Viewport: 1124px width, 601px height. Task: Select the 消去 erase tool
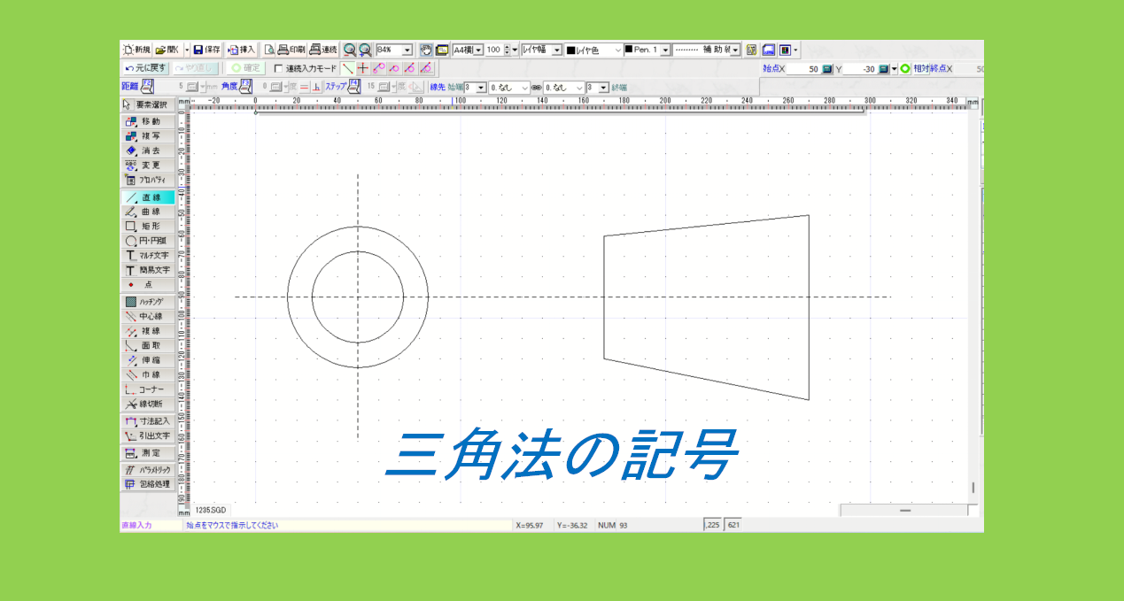146,152
